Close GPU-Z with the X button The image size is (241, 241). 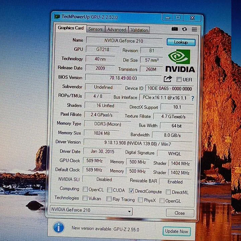pos(192,18)
